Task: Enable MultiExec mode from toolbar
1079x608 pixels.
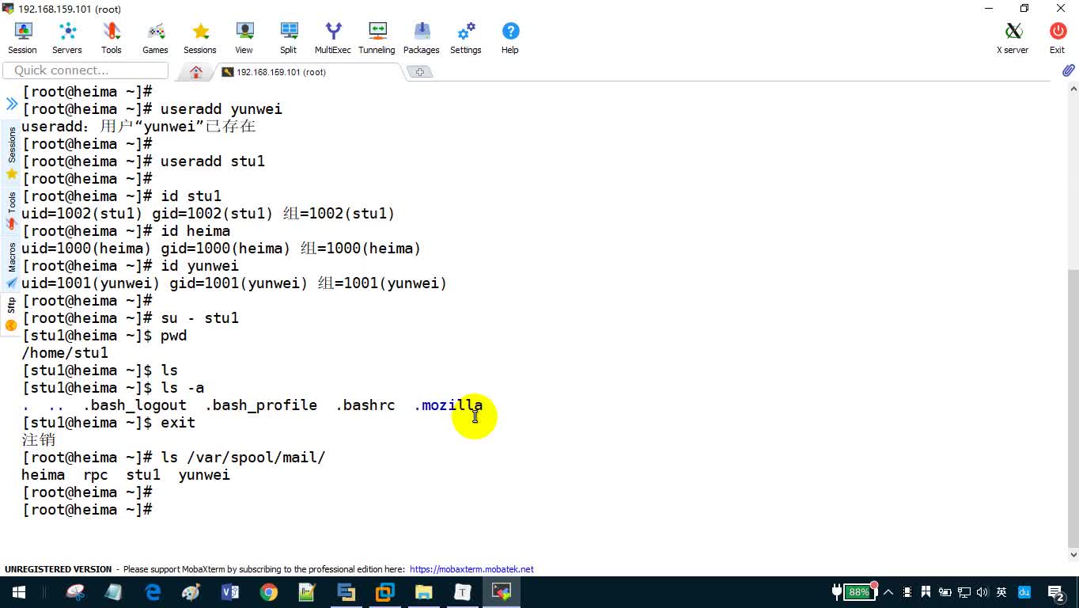Action: click(333, 37)
